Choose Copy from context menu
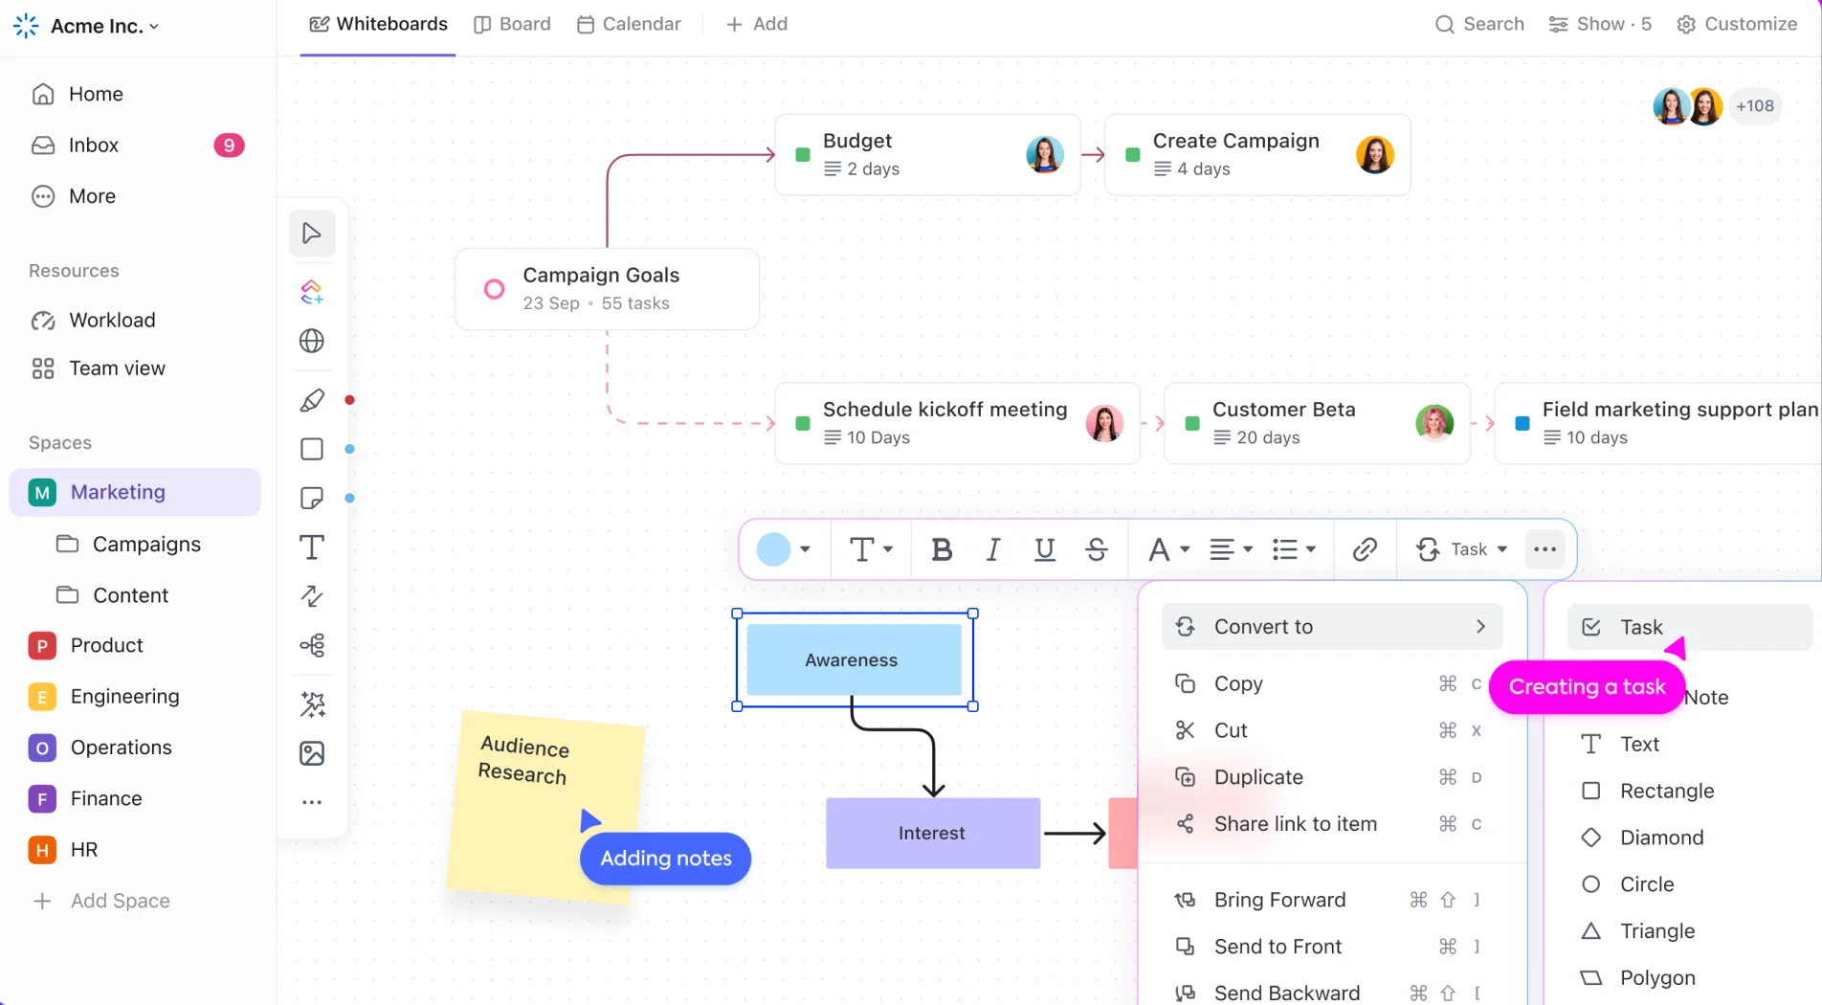Viewport: 1822px width, 1005px height. 1332,683
